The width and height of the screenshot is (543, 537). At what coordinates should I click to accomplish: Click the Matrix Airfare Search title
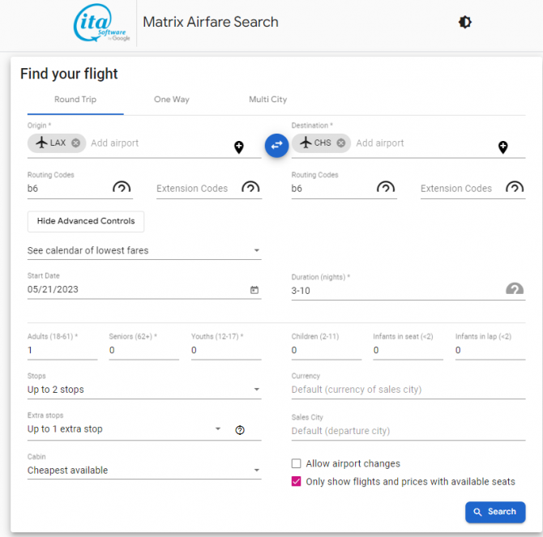pos(211,22)
